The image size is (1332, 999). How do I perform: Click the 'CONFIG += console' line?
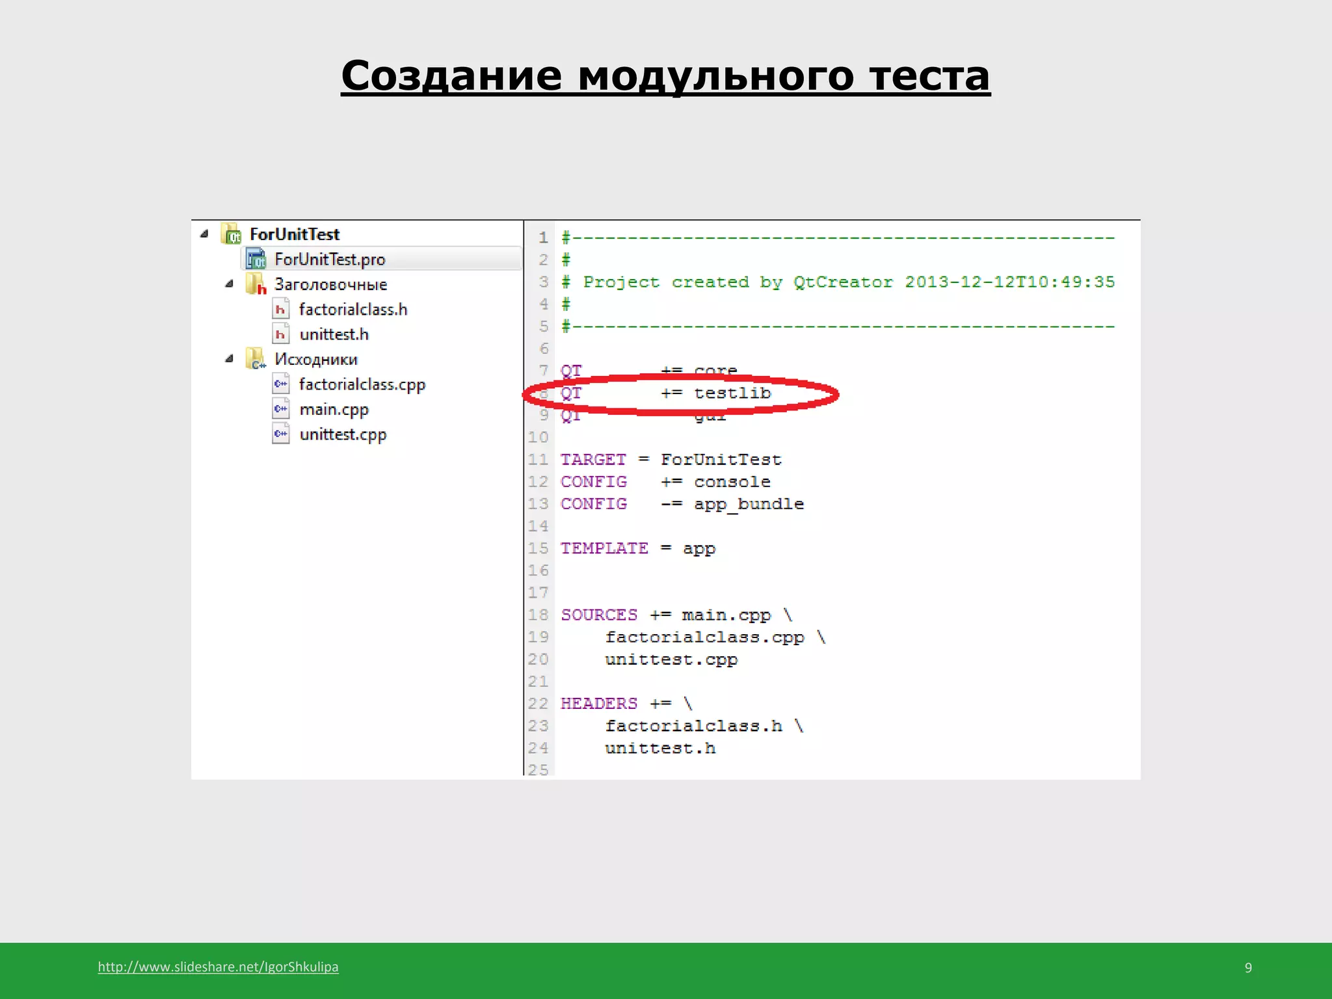point(666,481)
